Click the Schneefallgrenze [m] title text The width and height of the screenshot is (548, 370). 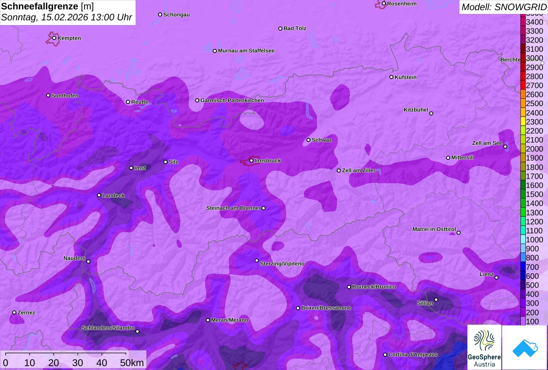coord(47,6)
